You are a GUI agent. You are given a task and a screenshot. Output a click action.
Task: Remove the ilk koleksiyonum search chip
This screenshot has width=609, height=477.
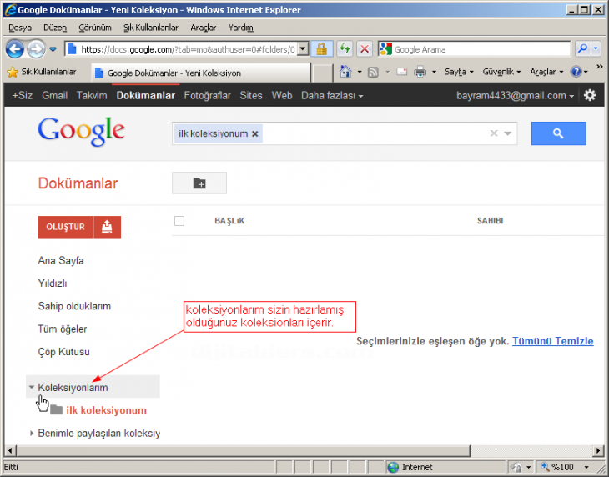pyautogui.click(x=254, y=134)
